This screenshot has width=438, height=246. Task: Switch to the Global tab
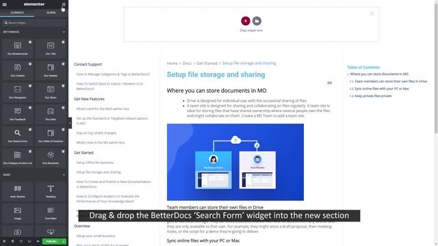[51, 12]
